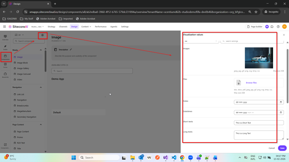Bookmark this page with the star icon
Image resolution: width=289 pixels, height=162 pixels.
pyautogui.click(x=256, y=12)
